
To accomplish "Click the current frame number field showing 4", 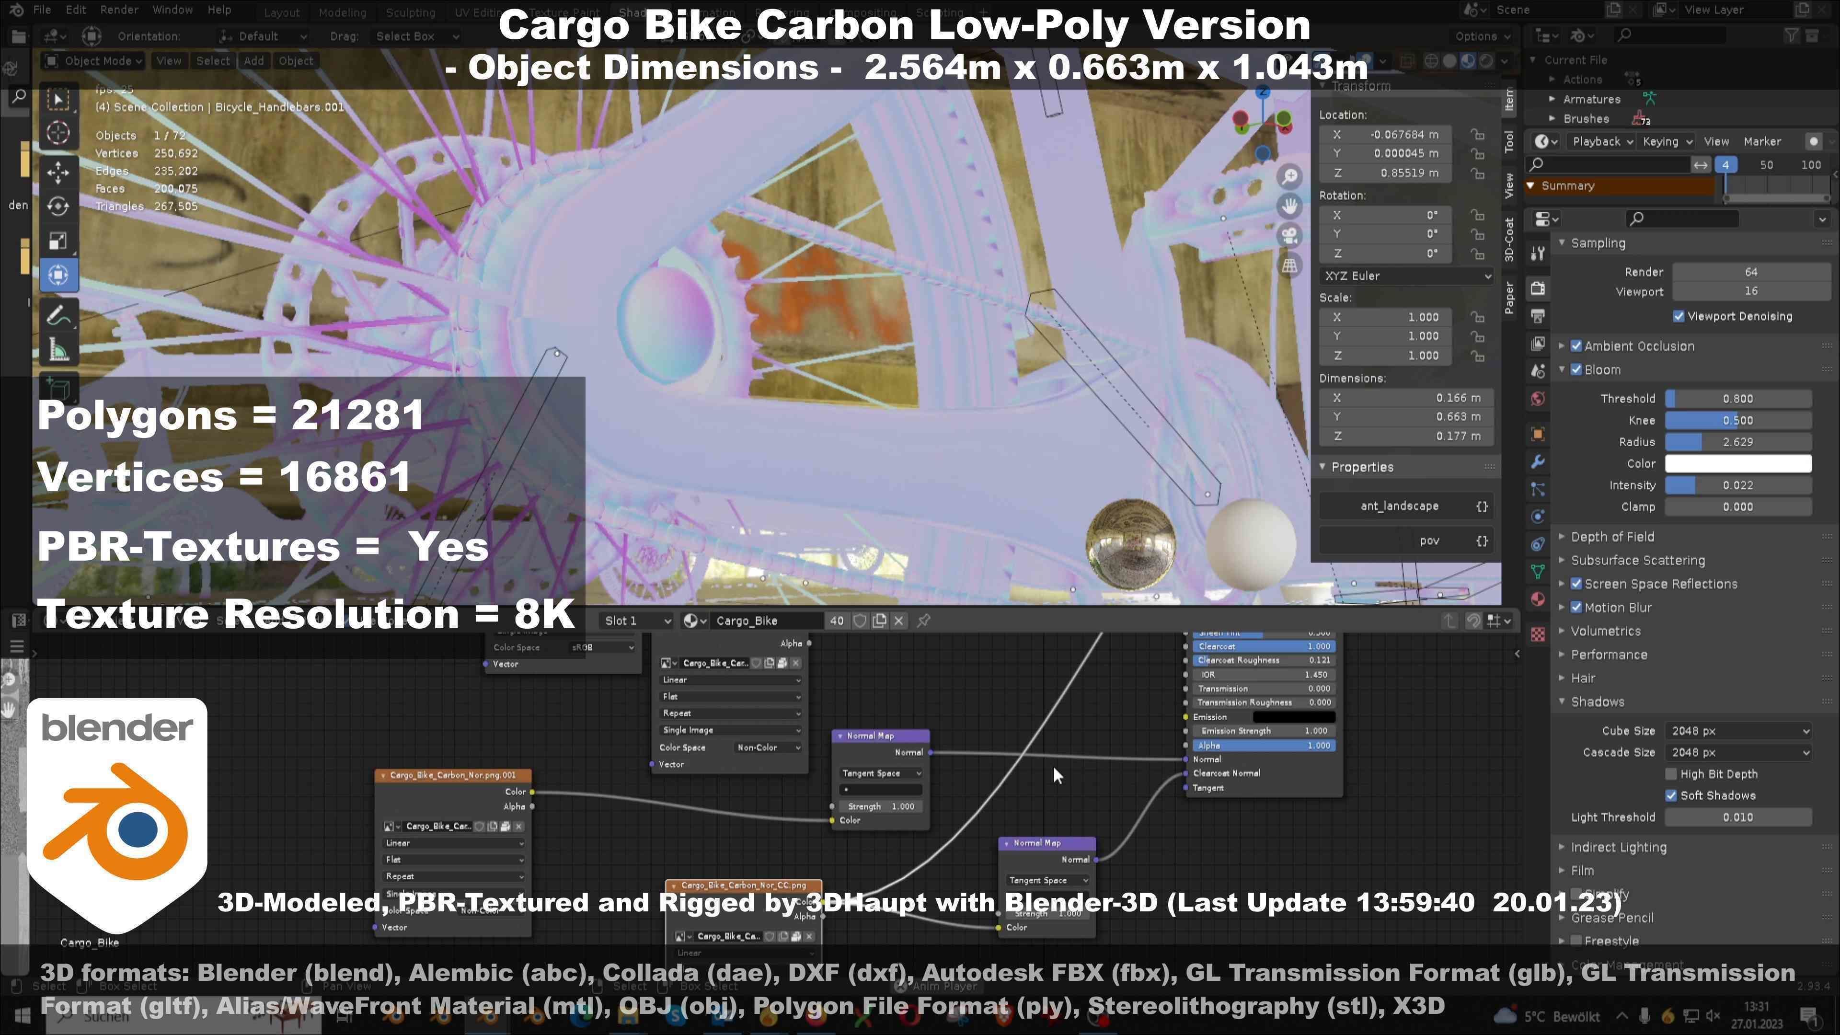I will (1725, 165).
